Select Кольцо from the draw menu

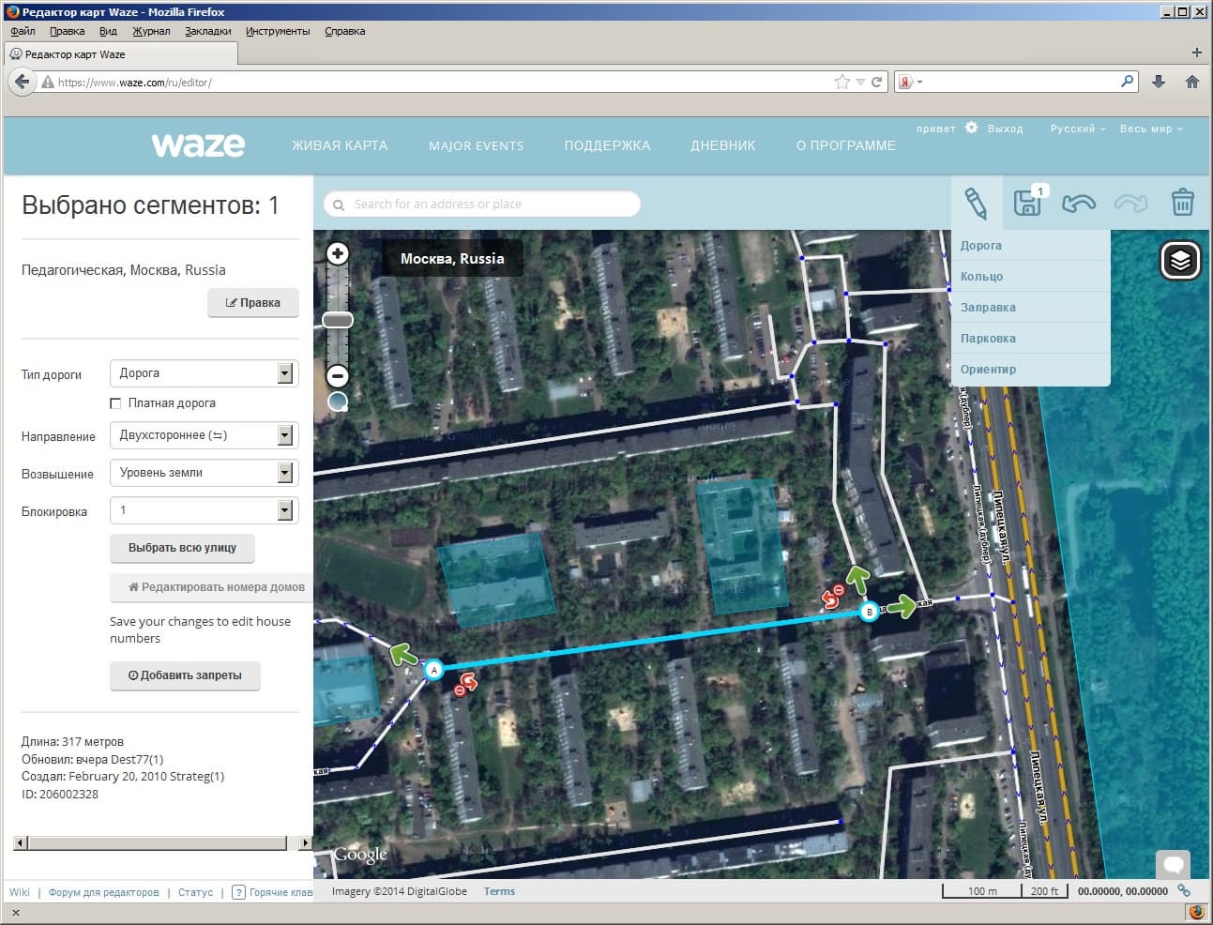981,277
